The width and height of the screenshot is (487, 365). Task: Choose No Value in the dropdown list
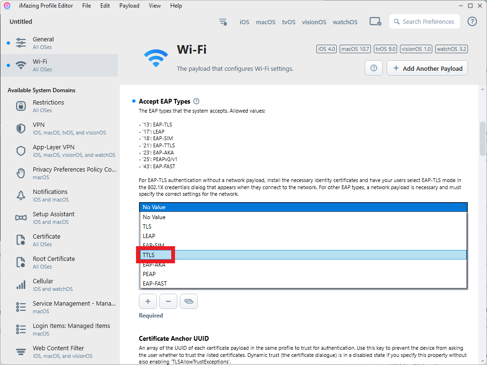303,217
